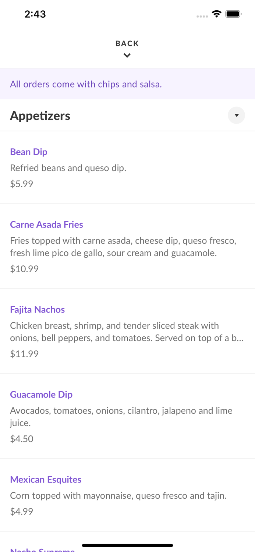Tap the circular collapse icon next to Appetizers
Screen dimensions: 255x552
tap(236, 115)
